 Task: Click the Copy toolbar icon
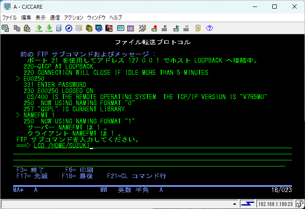pyautogui.click(x=17, y=28)
